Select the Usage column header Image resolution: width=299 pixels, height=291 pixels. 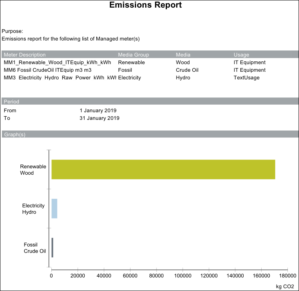pos(241,55)
